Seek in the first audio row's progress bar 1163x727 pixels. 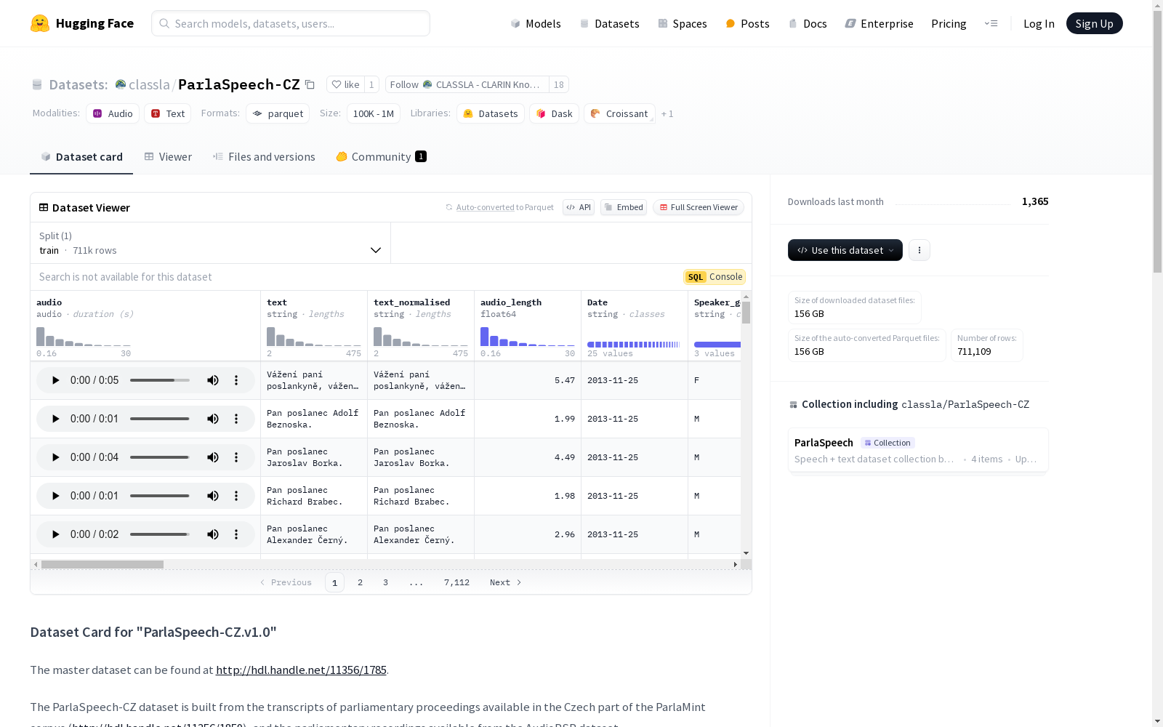(x=160, y=380)
